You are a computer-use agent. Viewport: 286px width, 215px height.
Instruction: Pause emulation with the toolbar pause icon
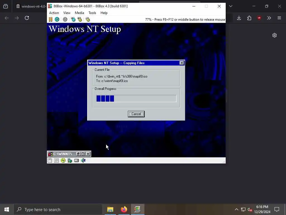[x=51, y=19]
